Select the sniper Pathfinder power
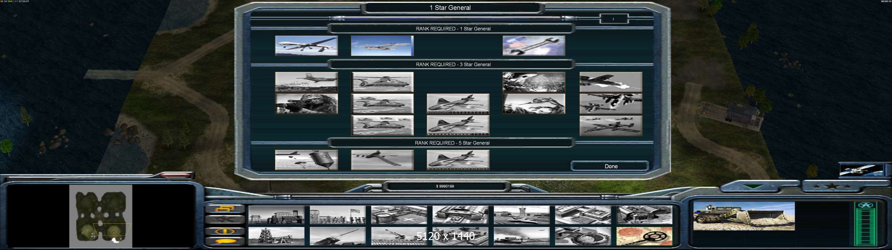Screen dimensions: 892x250 306,104
